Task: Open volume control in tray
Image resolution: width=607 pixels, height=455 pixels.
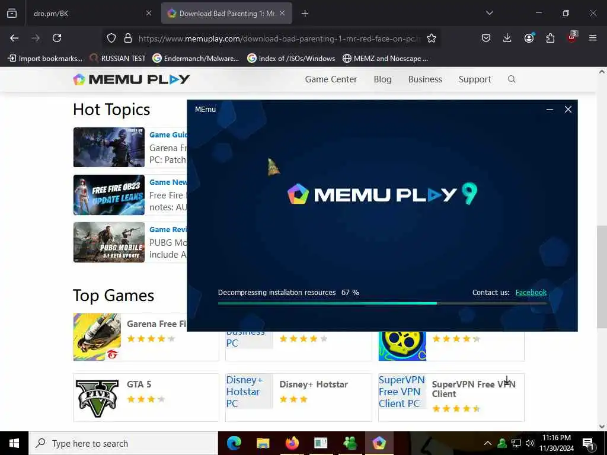Action: pos(530,443)
